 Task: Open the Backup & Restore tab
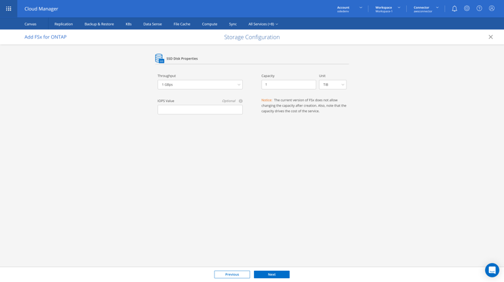[x=99, y=24]
